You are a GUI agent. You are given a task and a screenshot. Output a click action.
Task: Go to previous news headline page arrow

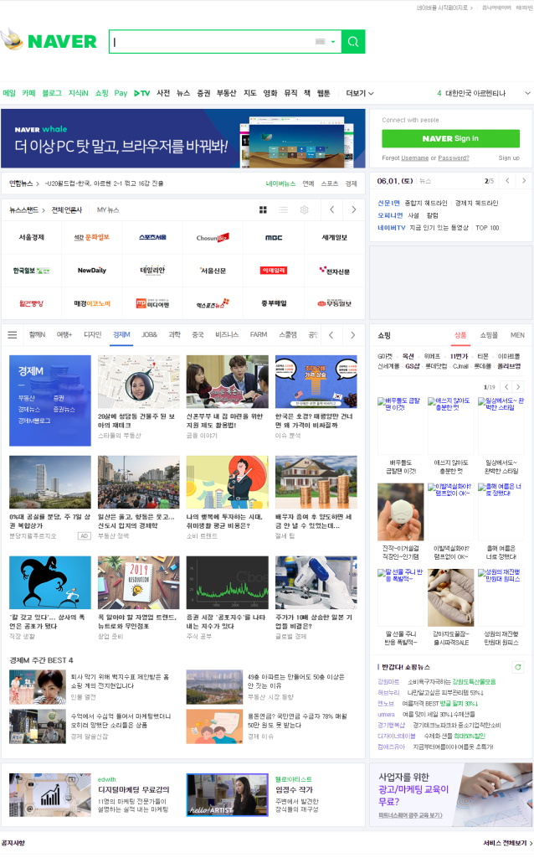click(x=508, y=181)
